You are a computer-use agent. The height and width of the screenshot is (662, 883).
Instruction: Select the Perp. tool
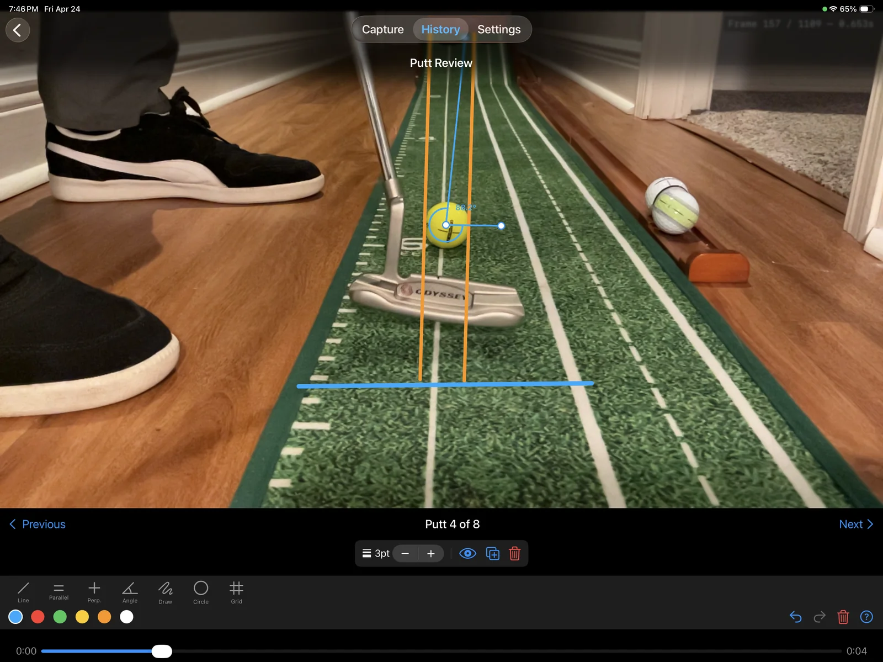[94, 592]
